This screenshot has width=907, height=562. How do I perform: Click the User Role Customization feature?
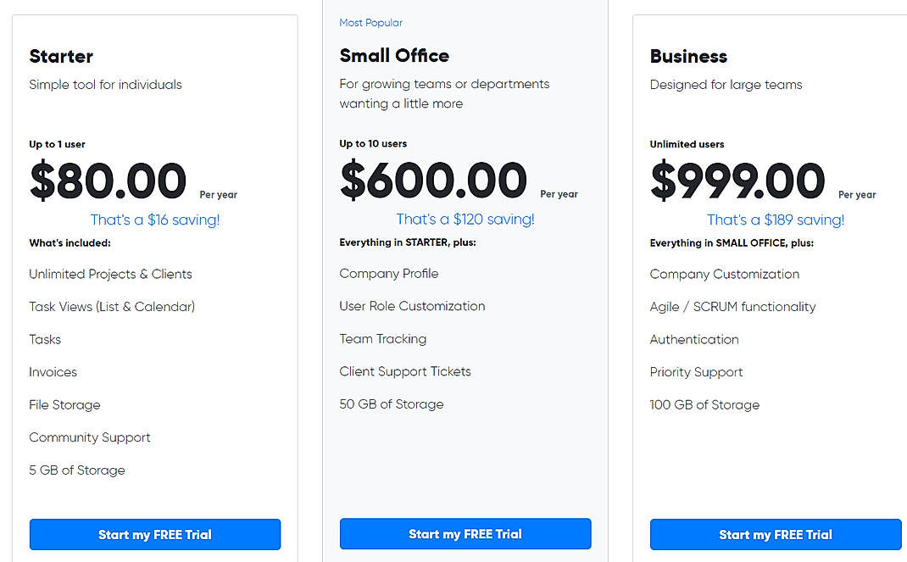[x=412, y=306]
